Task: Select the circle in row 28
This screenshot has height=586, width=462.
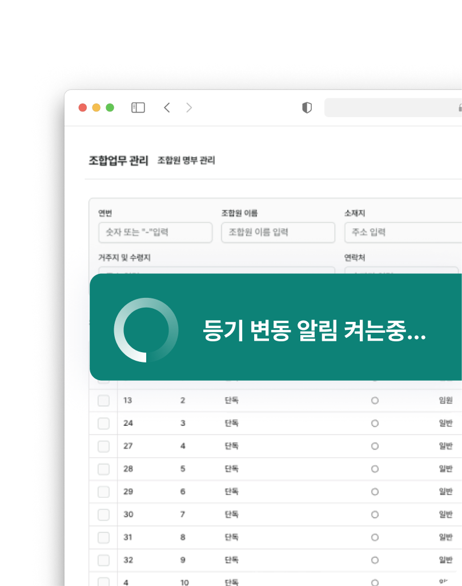Action: [375, 469]
